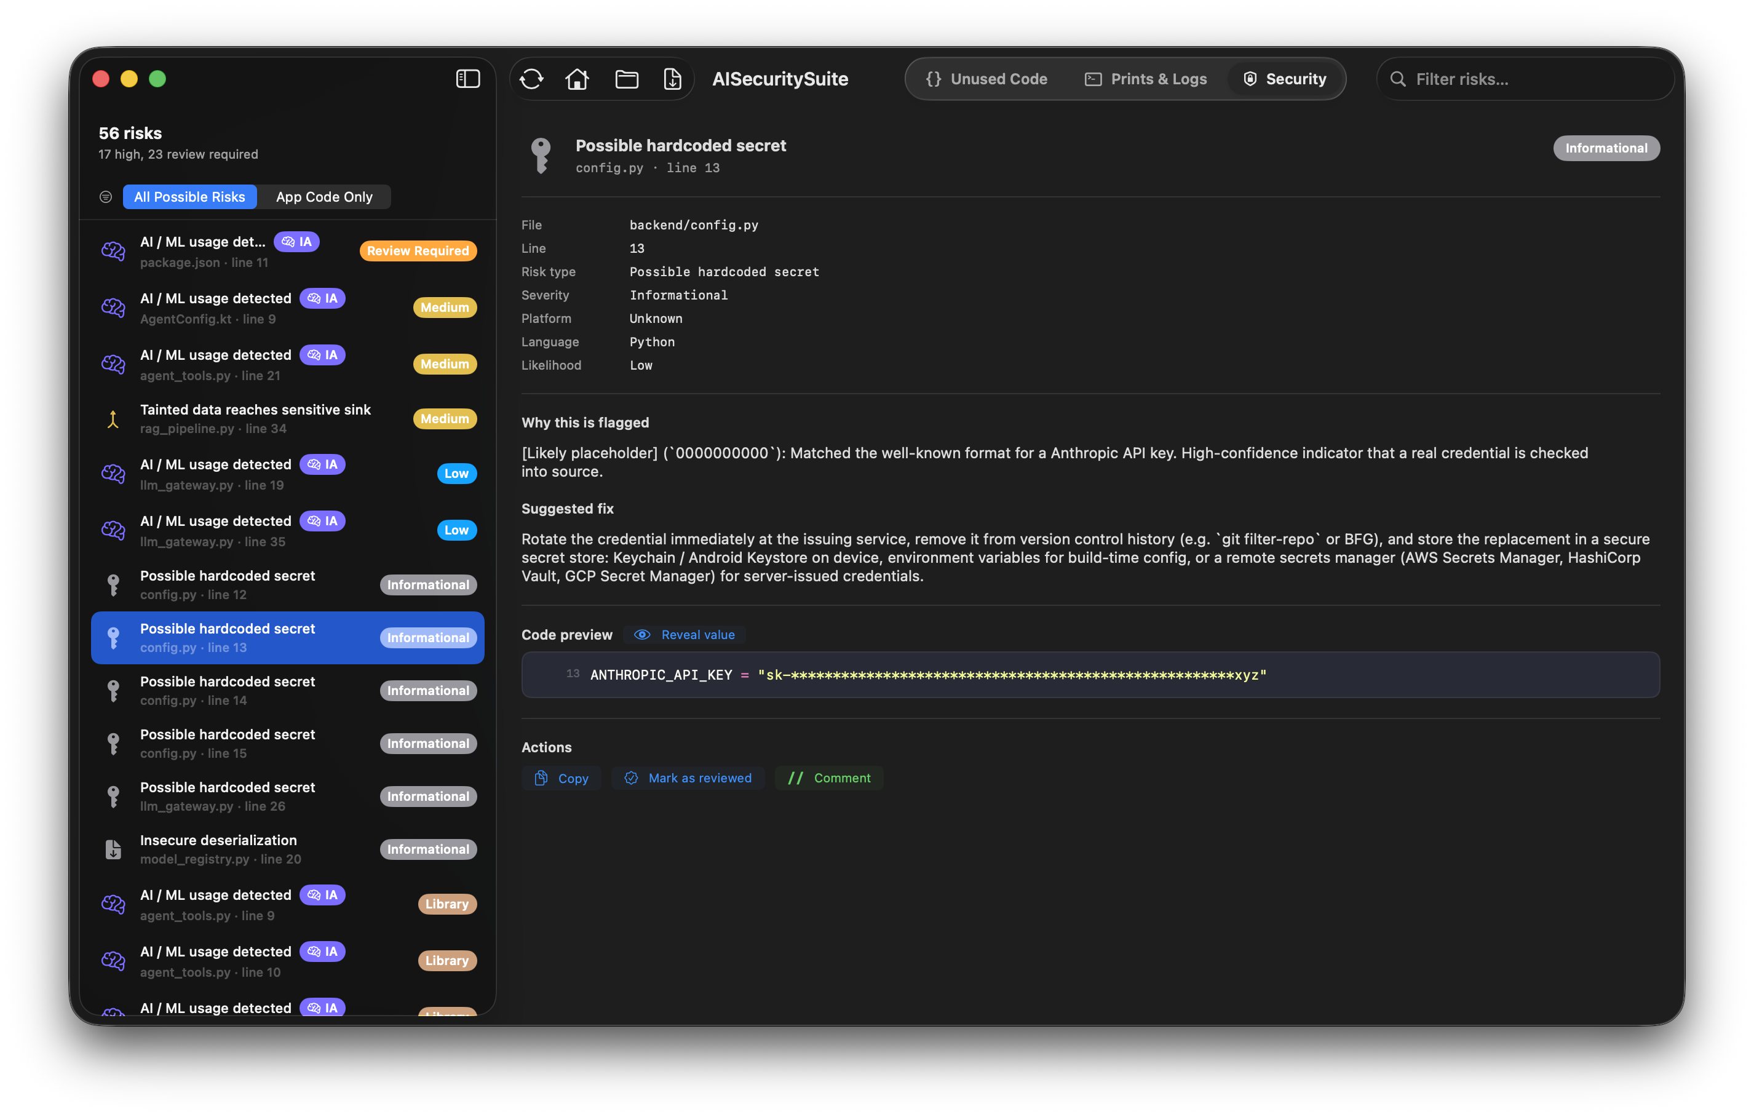Mark this risk as reviewed
Screen dimensions: 1754x1117
[x=688, y=778]
